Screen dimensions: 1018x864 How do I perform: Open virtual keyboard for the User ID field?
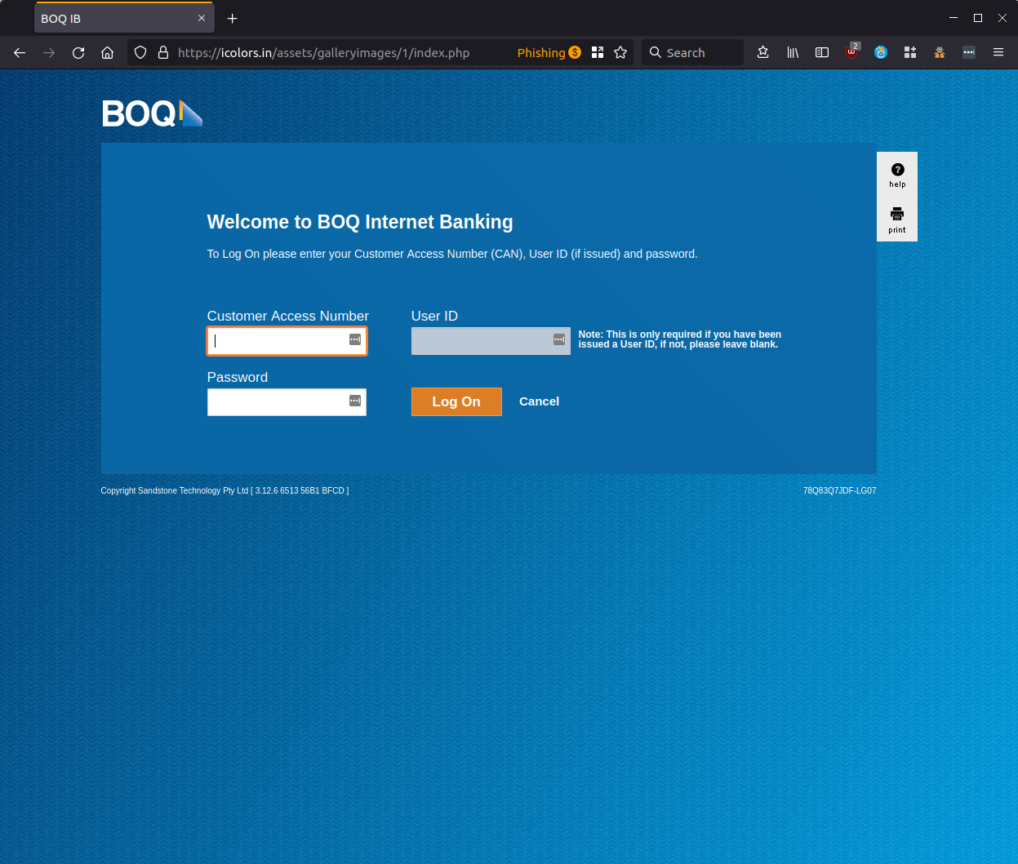(558, 340)
